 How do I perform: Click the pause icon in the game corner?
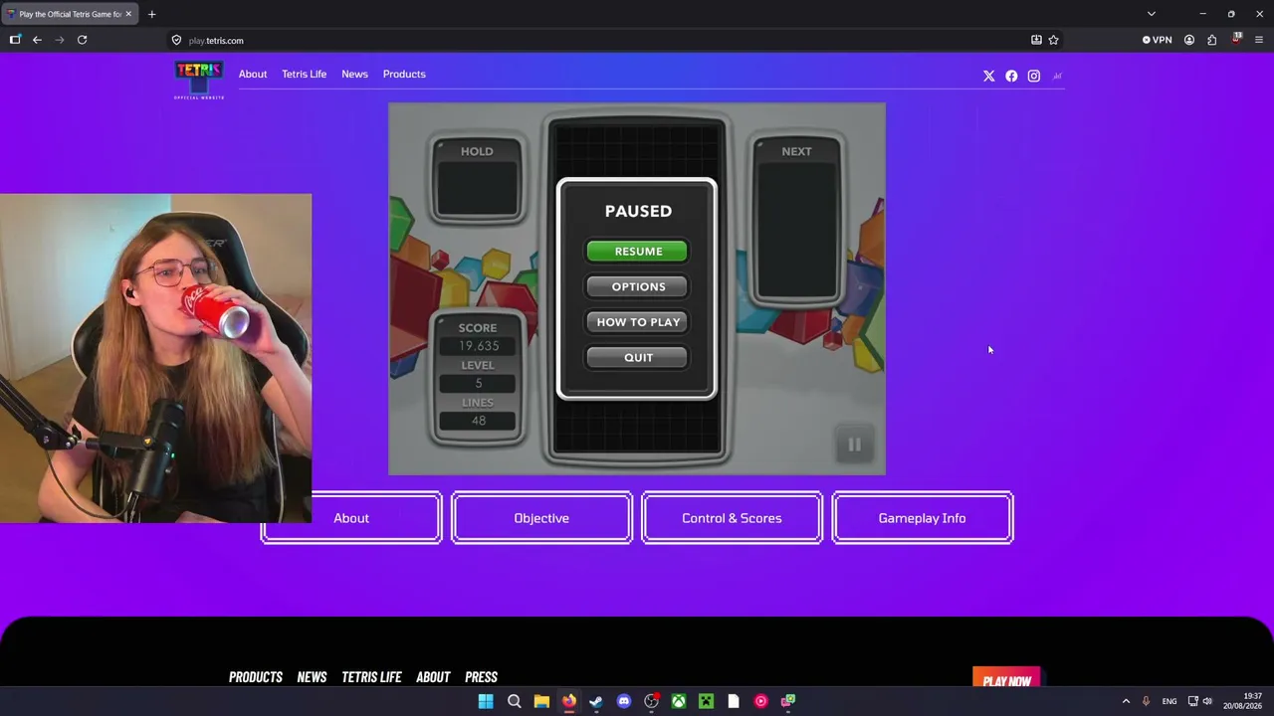pyautogui.click(x=854, y=445)
